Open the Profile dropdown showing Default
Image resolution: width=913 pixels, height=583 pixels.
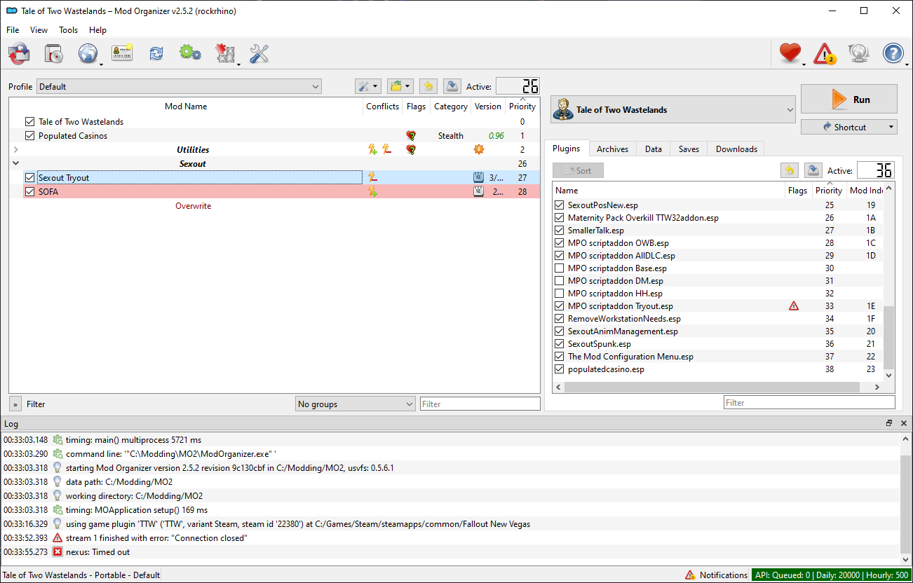pos(179,87)
